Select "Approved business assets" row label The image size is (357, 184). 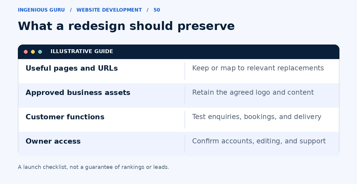78,93
